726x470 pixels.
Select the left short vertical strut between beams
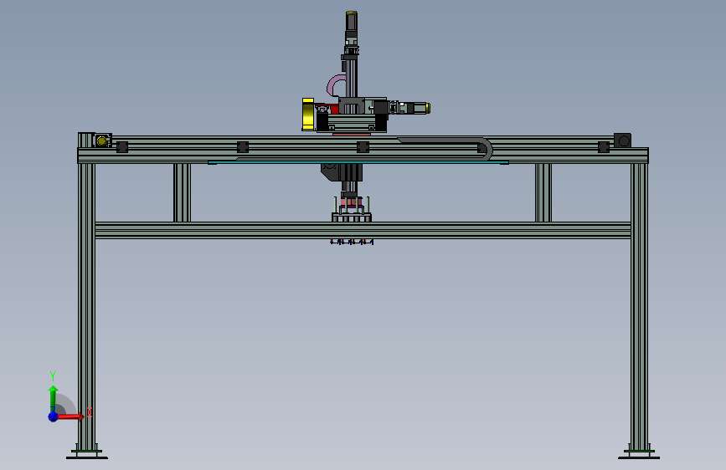pos(182,192)
